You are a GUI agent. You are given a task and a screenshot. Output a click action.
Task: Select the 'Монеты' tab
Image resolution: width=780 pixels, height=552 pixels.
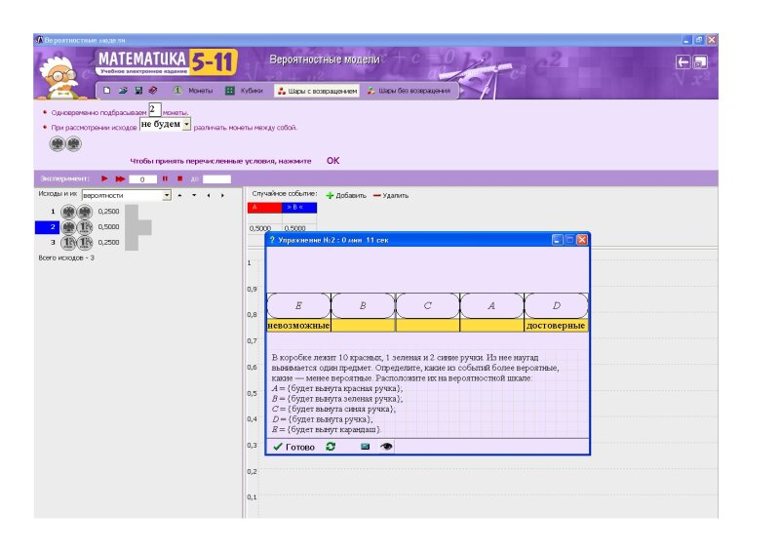tap(192, 91)
